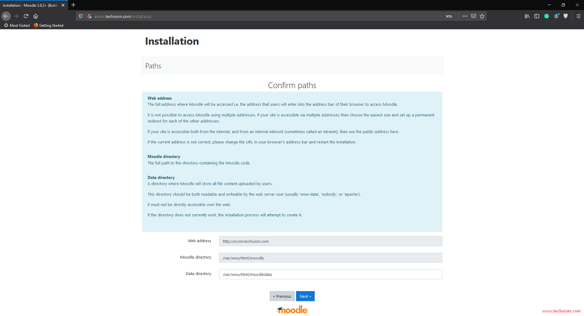This screenshot has height=316, width=584.
Task: Go to the « Previous installation step
Action: 282,296
